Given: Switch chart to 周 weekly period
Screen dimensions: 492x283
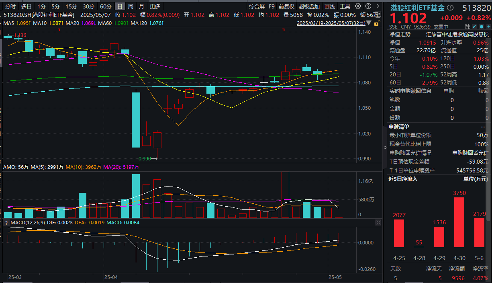Looking at the screenshot, I should [x=131, y=6].
